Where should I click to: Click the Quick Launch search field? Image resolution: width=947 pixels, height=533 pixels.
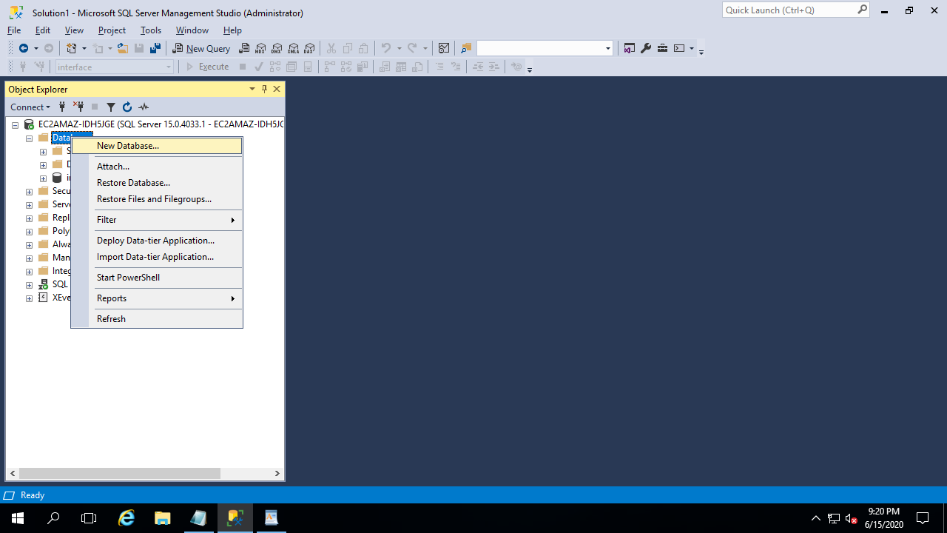[x=796, y=10]
